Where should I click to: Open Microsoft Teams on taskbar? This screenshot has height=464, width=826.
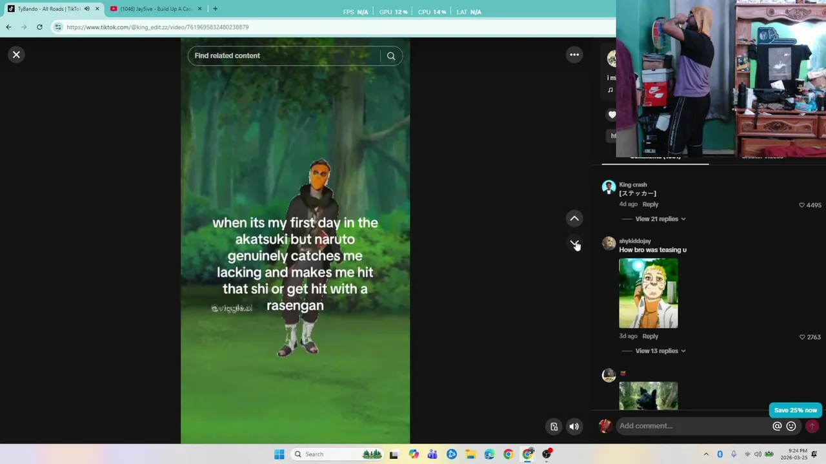tap(432, 454)
